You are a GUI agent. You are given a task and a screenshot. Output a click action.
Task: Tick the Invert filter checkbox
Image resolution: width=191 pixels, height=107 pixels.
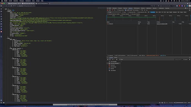(123, 12)
